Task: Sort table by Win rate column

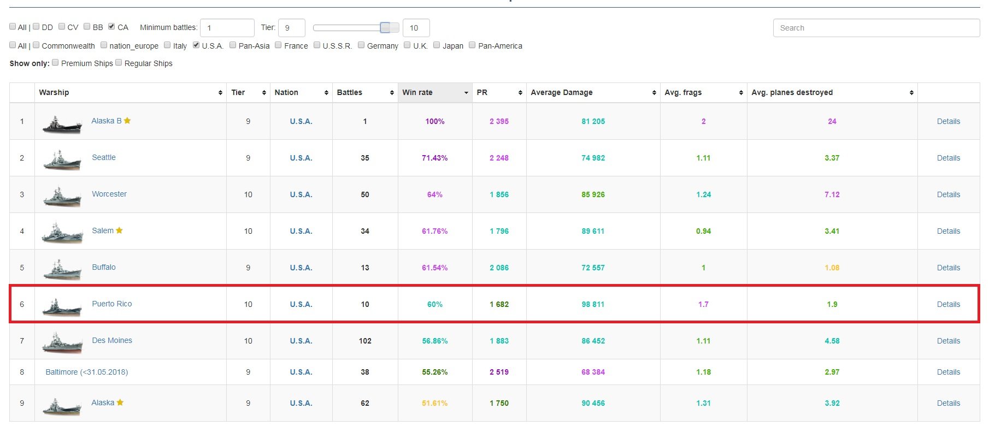Action: (x=434, y=92)
